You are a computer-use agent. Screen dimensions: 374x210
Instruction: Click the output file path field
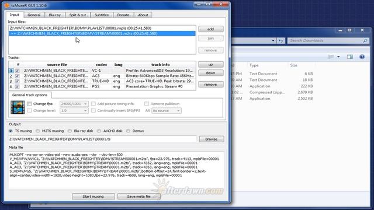coord(102,139)
